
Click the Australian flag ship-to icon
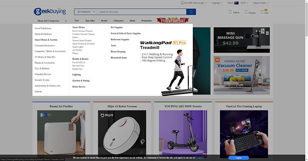[x=237, y=3]
